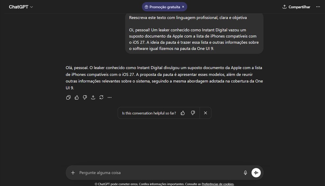Open more actions ellipsis under the response
The height and width of the screenshot is (186, 325).
110,97
